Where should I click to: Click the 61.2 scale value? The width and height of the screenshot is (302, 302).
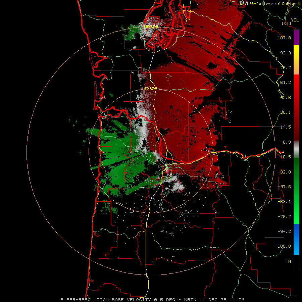286,83
